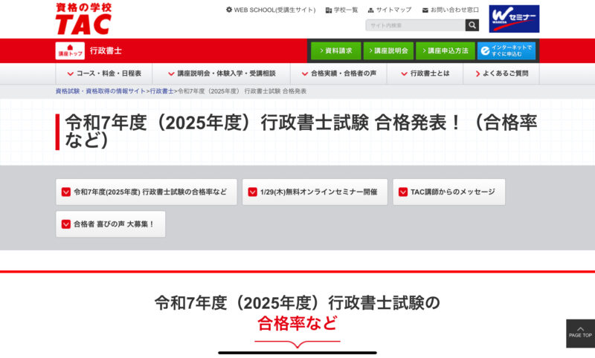Open the W セミナー banner icon
This screenshot has width=595, height=358.
(x=514, y=19)
